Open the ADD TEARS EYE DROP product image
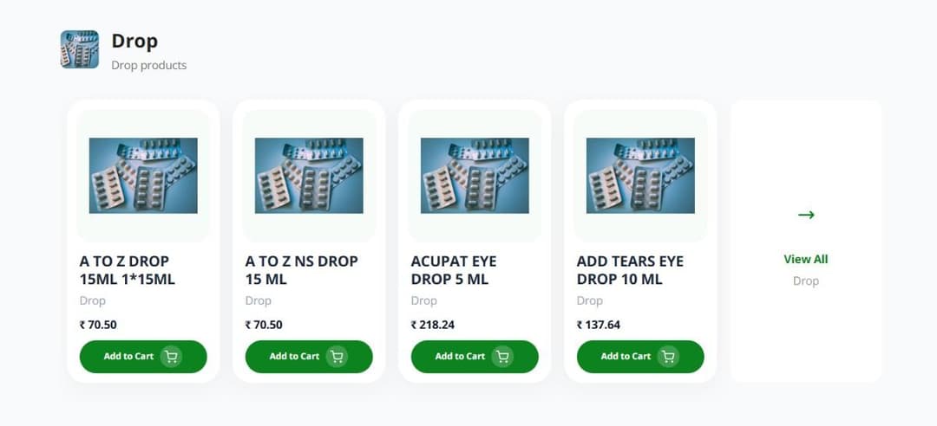The width and height of the screenshot is (937, 426). pos(640,176)
